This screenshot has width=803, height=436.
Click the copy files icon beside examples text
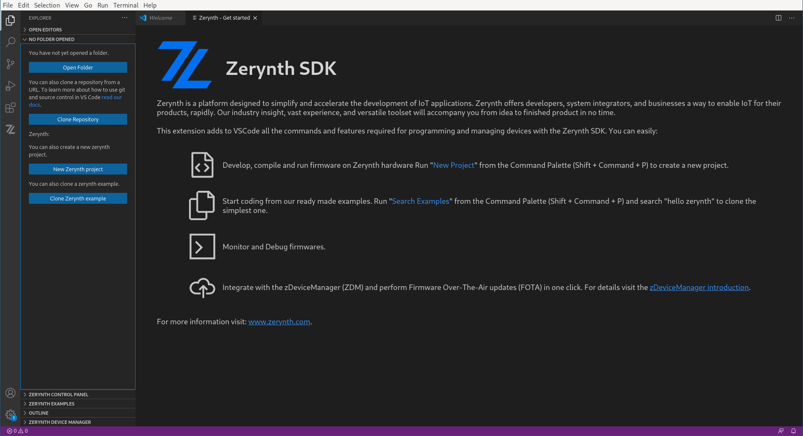[202, 205]
